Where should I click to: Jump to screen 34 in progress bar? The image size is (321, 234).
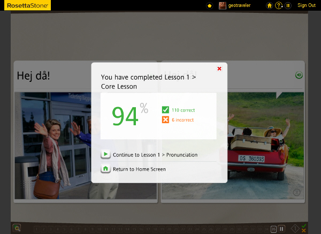click(x=266, y=229)
